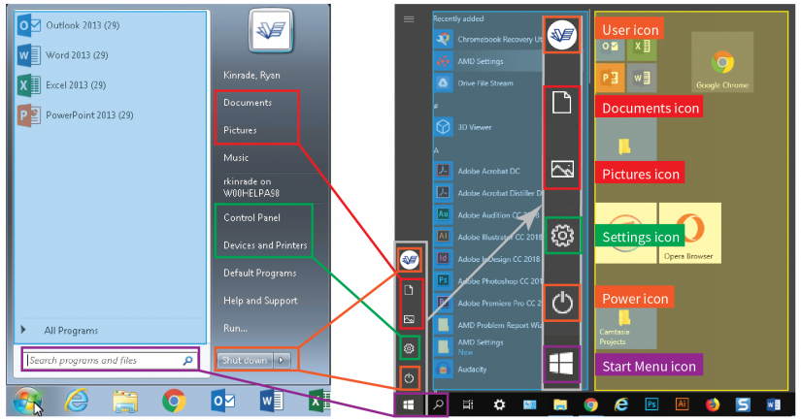Open Internet Explorer on the Windows 7 taskbar
The height and width of the screenshot is (420, 801).
point(77,402)
